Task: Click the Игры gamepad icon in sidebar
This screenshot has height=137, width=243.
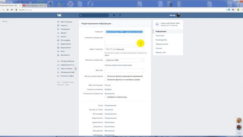Action: [58, 51]
